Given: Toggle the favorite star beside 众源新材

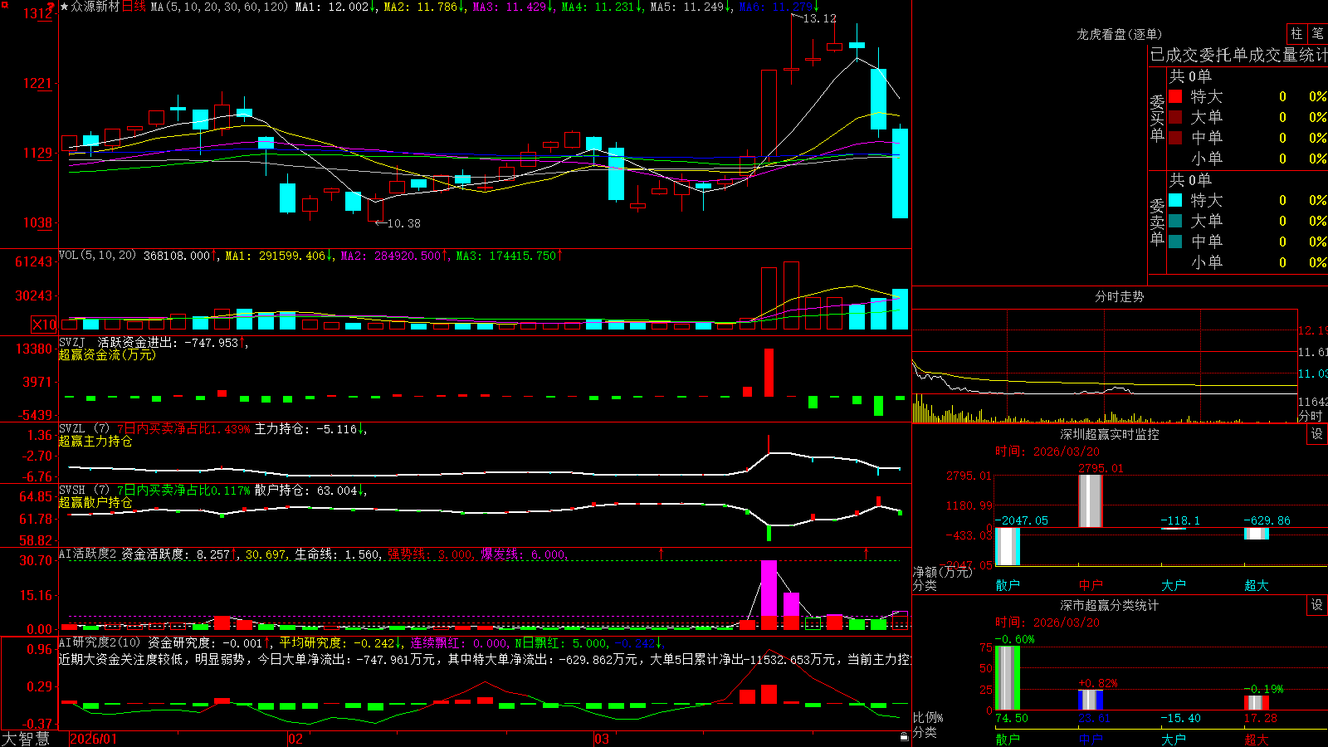Looking at the screenshot, I should 64,7.
